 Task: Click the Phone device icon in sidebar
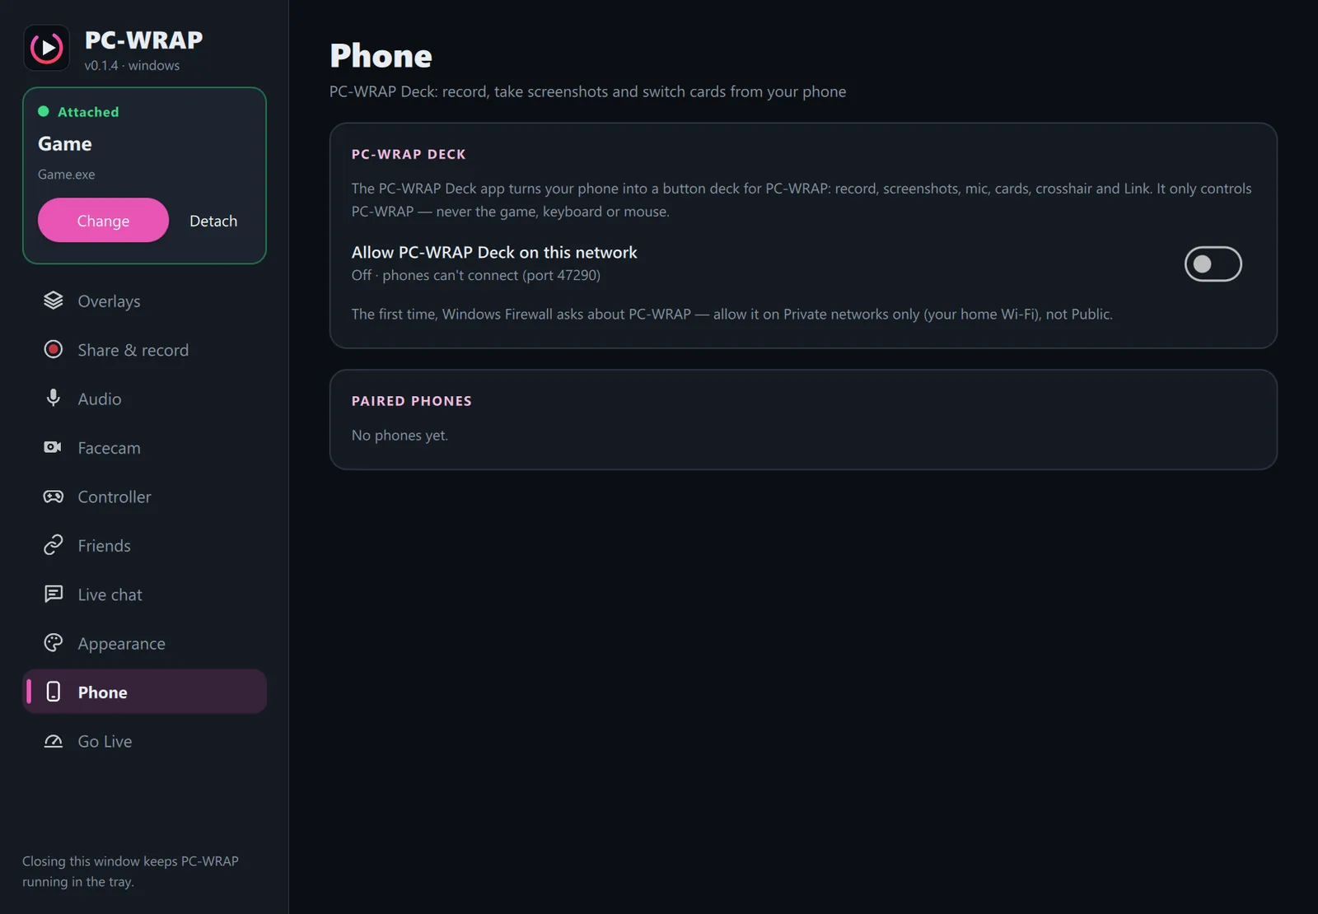[x=54, y=692]
